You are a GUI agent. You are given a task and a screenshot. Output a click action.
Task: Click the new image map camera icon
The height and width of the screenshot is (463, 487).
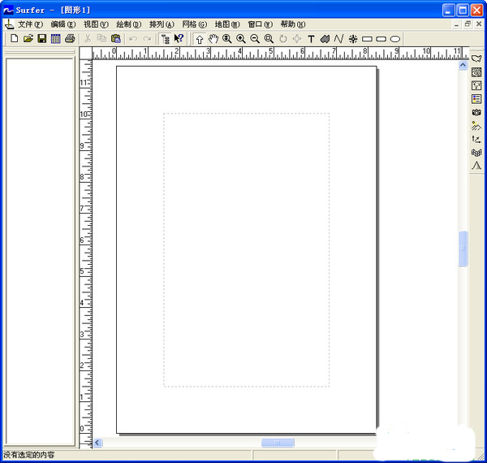coord(476,112)
